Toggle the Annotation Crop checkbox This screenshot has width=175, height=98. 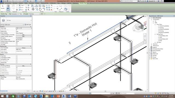17,59
